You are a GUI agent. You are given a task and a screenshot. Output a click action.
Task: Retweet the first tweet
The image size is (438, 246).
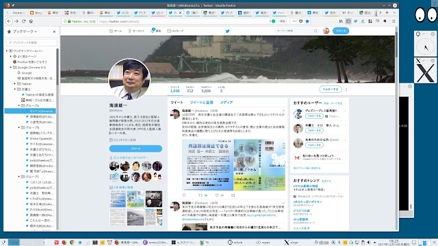(201, 195)
